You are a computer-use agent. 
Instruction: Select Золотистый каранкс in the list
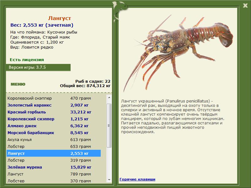tap(54, 105)
